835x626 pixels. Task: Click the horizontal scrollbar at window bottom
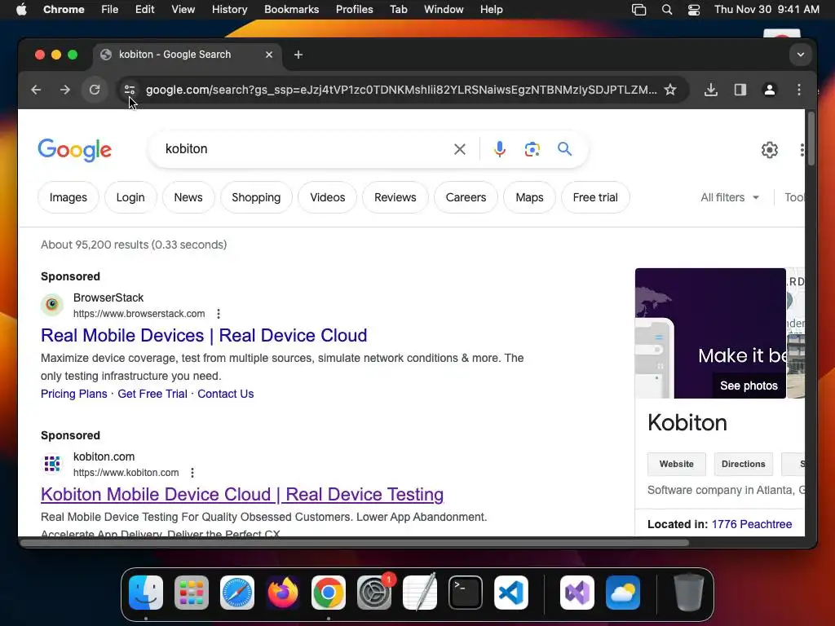[x=355, y=543]
